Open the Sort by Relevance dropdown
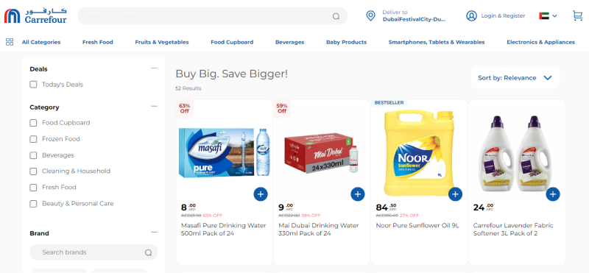This screenshot has height=273, width=589. point(515,78)
